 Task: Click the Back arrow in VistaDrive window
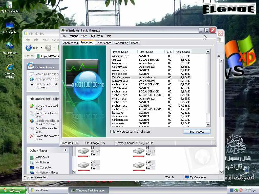(x=29, y=48)
